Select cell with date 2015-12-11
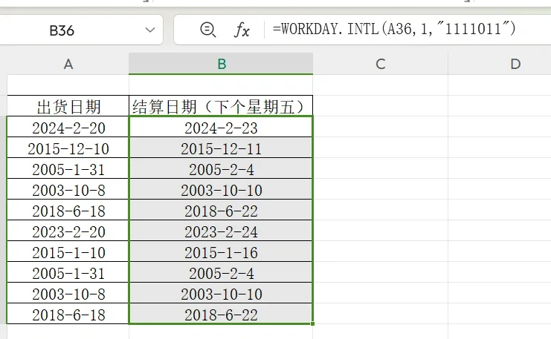 (221, 148)
